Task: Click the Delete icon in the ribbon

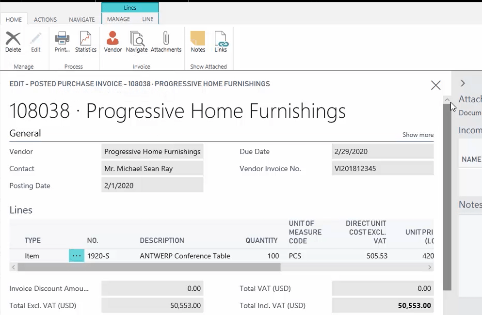Action: pyautogui.click(x=13, y=42)
